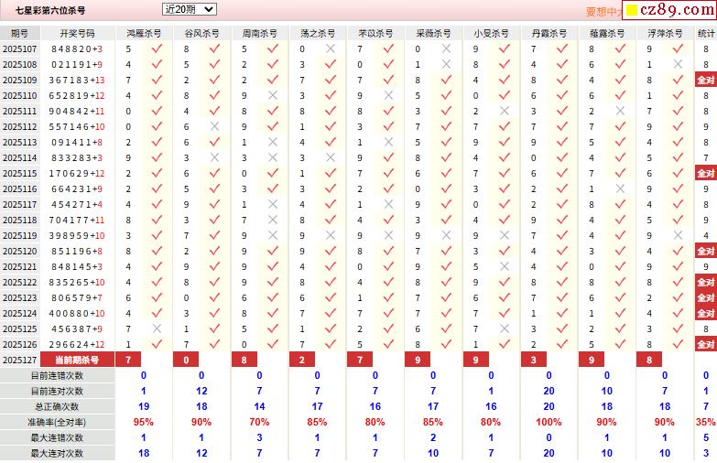
Task: Click the 浮萍杀号 X mark in row 2025108
Action: (678, 64)
